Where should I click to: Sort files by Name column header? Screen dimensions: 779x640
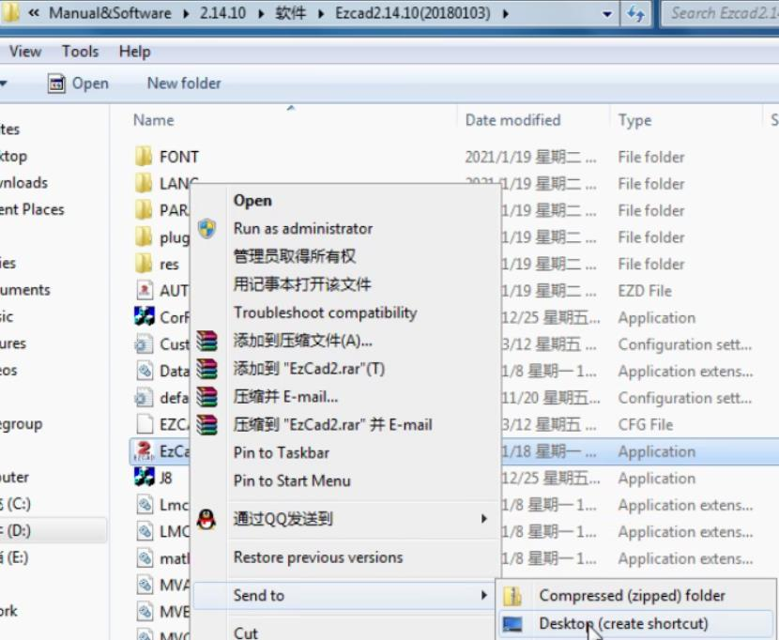pos(154,120)
